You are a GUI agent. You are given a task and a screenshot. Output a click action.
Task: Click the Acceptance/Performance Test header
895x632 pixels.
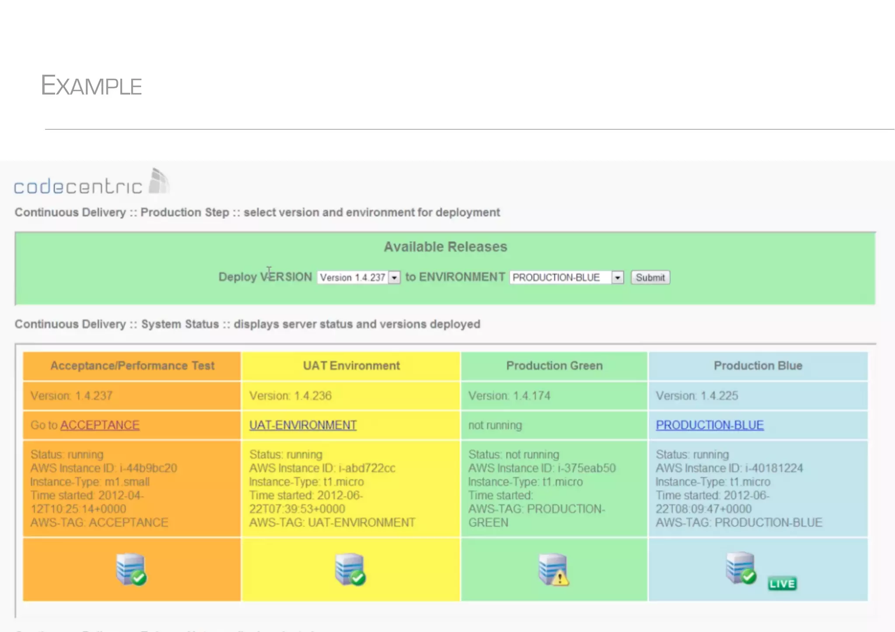pyautogui.click(x=132, y=366)
